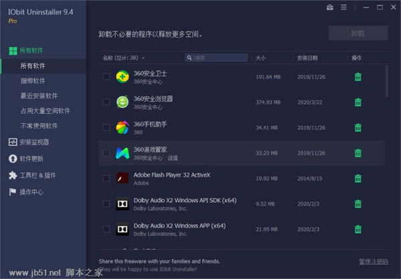Click the 操作 column header
Image resolution: width=401 pixels, height=279 pixels.
356,58
